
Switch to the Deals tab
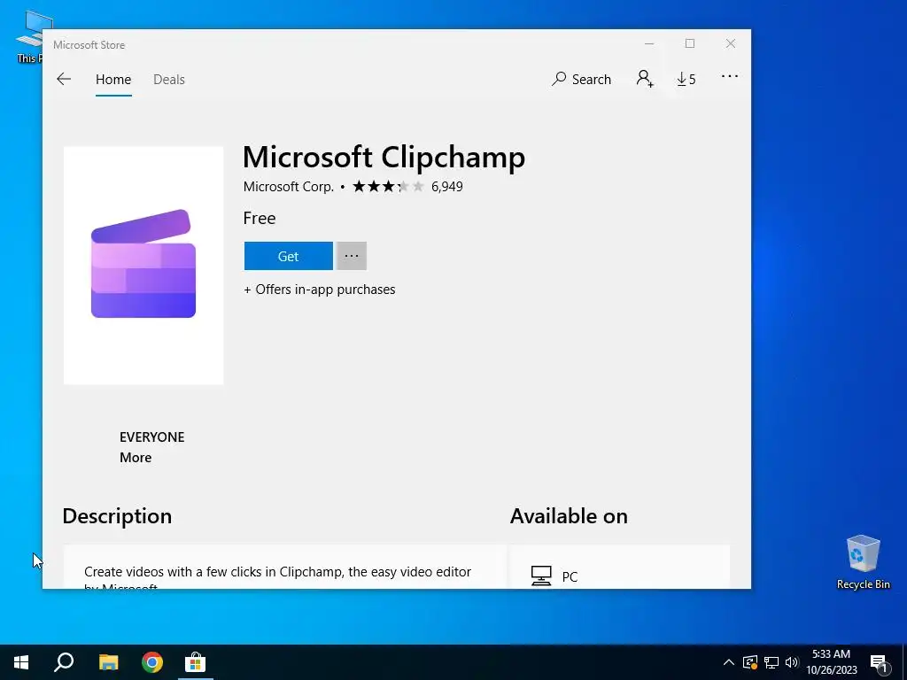tap(169, 79)
